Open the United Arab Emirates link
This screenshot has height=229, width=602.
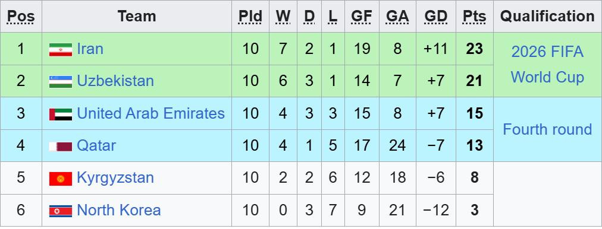coord(151,113)
